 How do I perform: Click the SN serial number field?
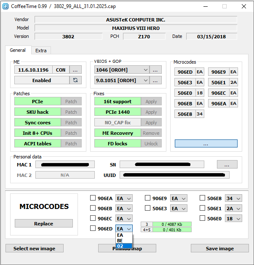[x=162, y=164]
